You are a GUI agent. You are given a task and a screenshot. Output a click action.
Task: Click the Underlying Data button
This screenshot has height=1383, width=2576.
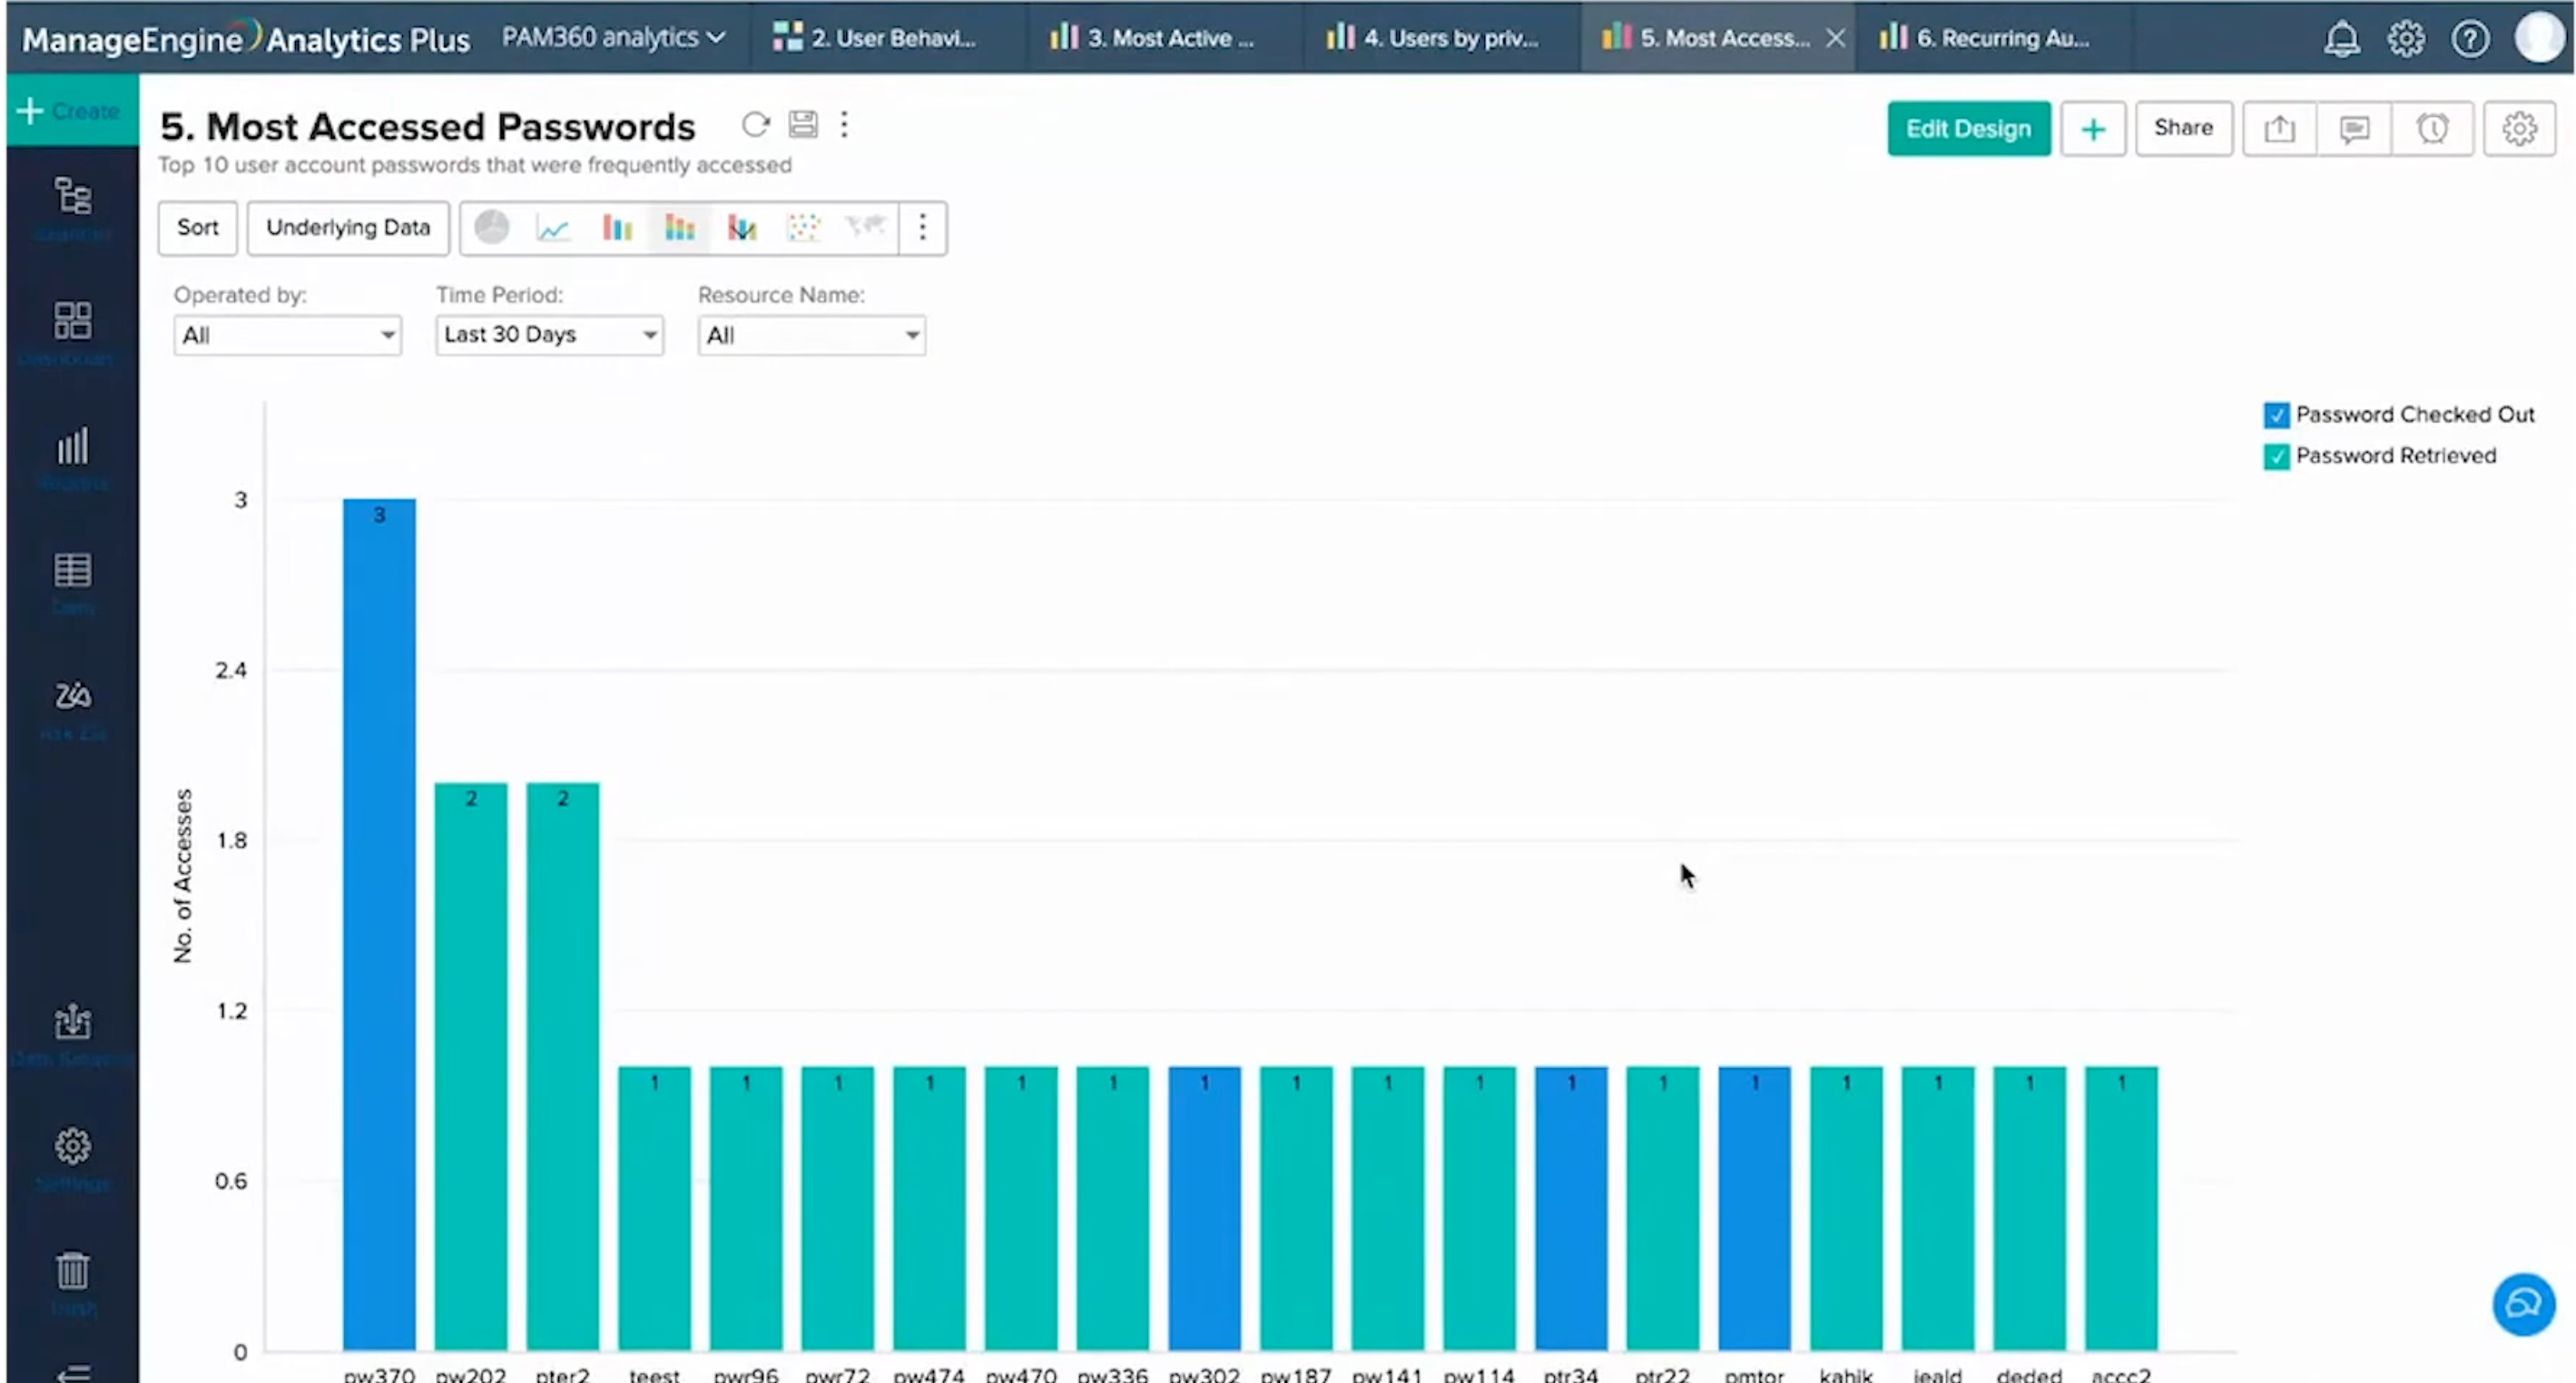348,228
